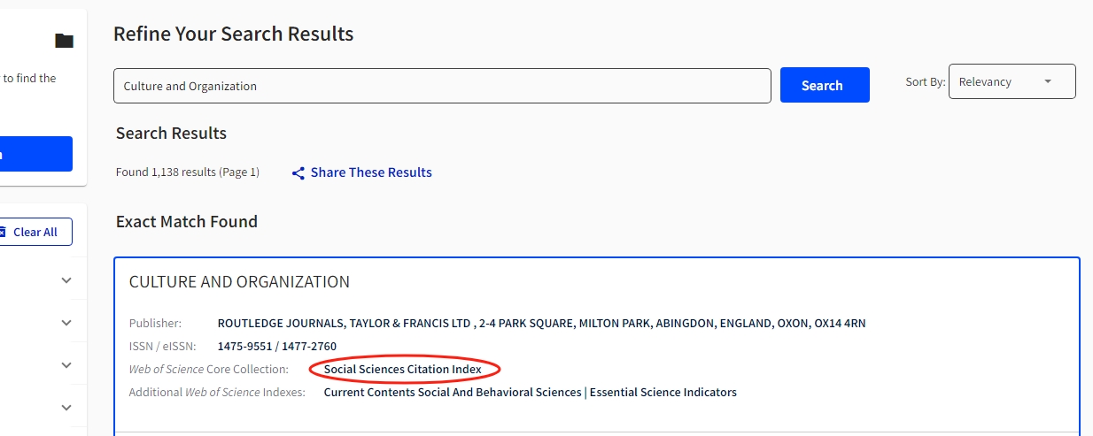
Task: Open the Share These Results link
Action: click(371, 172)
